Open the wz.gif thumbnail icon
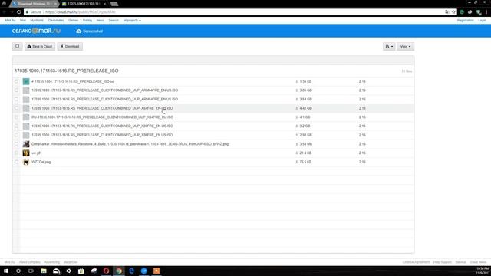The width and height of the screenshot is (491, 276). click(26, 153)
